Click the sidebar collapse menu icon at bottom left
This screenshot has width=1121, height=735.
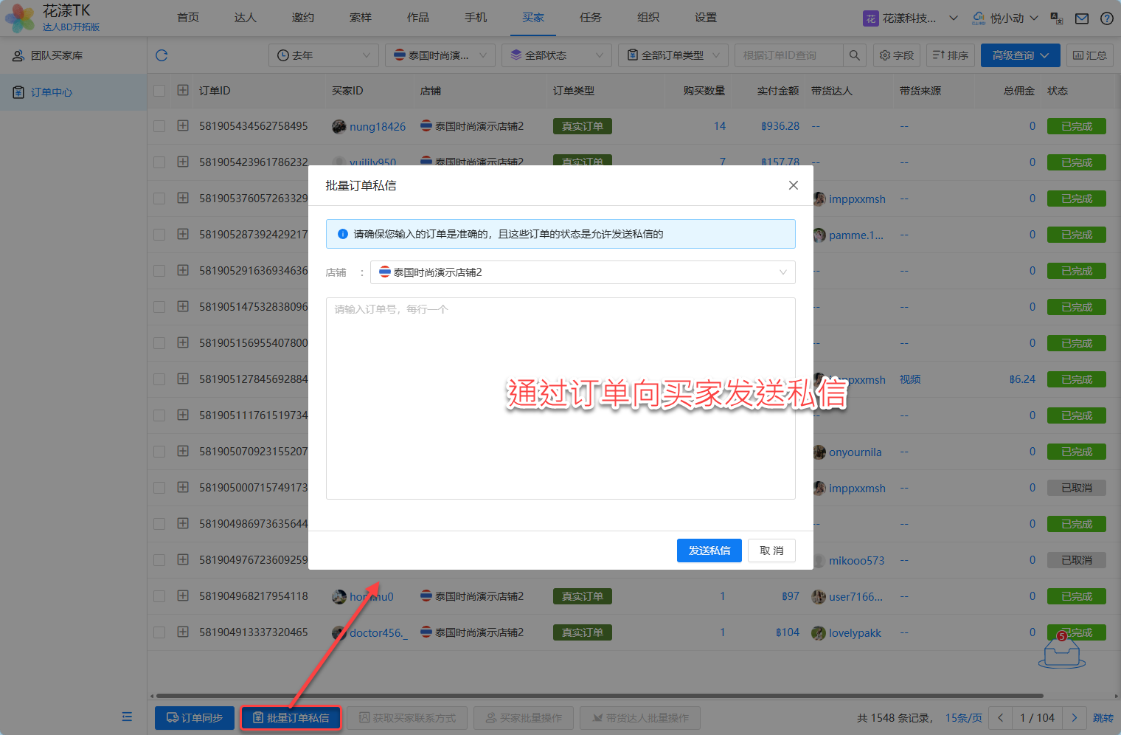pyautogui.click(x=127, y=717)
